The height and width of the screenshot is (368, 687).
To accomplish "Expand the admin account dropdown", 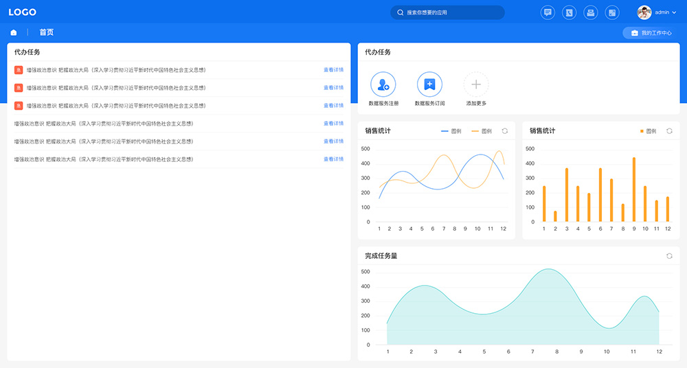I will [674, 13].
